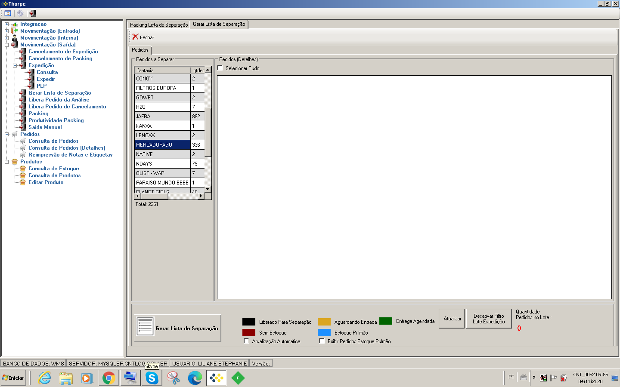The image size is (620, 387).
Task: Click the Thorpe dots app taskbar icon
Action: (216, 378)
